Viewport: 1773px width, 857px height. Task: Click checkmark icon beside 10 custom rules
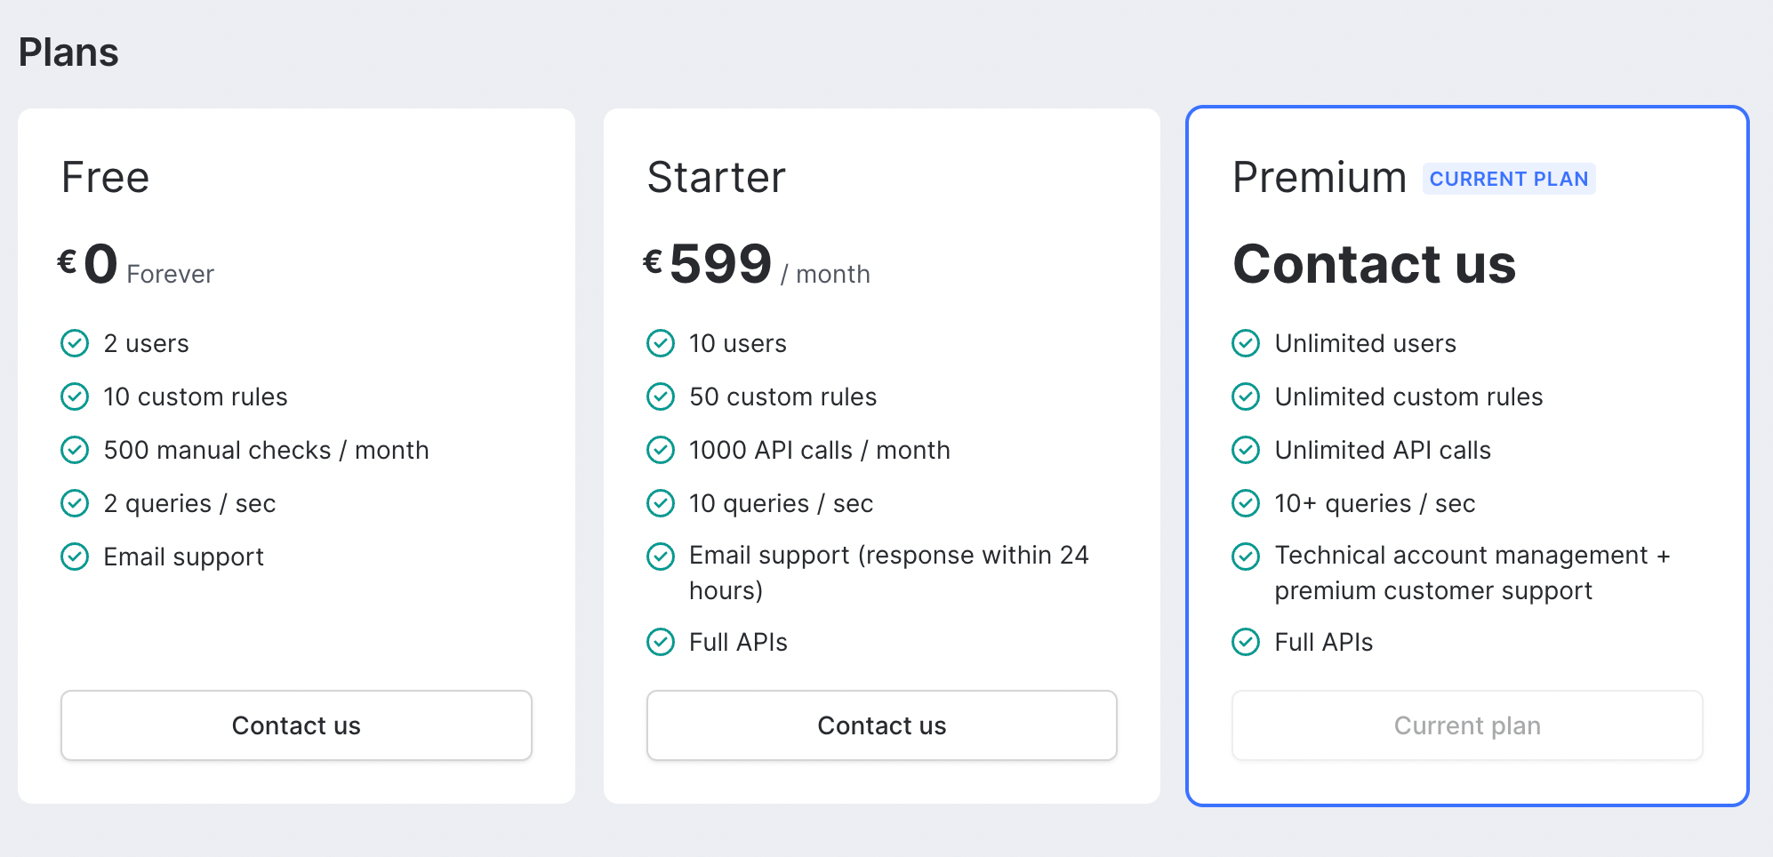tap(75, 396)
